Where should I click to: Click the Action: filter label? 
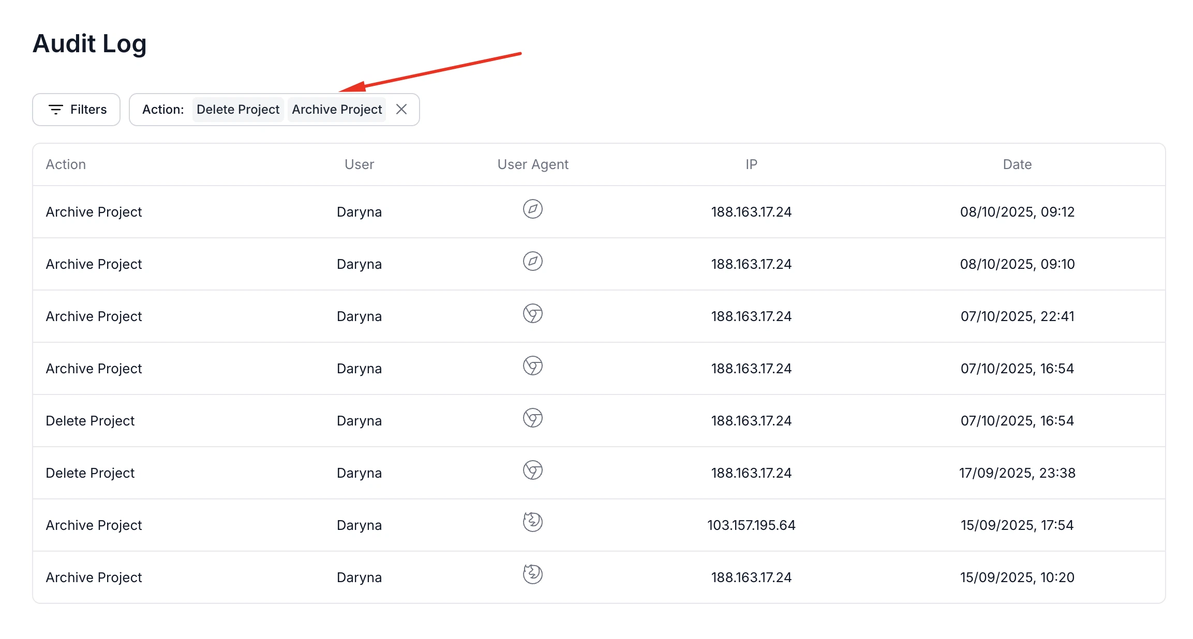point(163,110)
